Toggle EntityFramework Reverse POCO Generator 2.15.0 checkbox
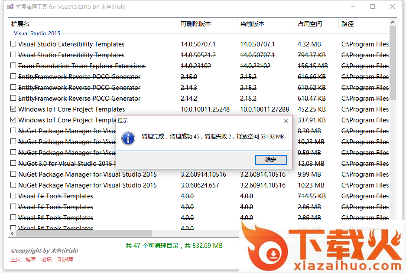The image size is (406, 273). pyautogui.click(x=13, y=76)
